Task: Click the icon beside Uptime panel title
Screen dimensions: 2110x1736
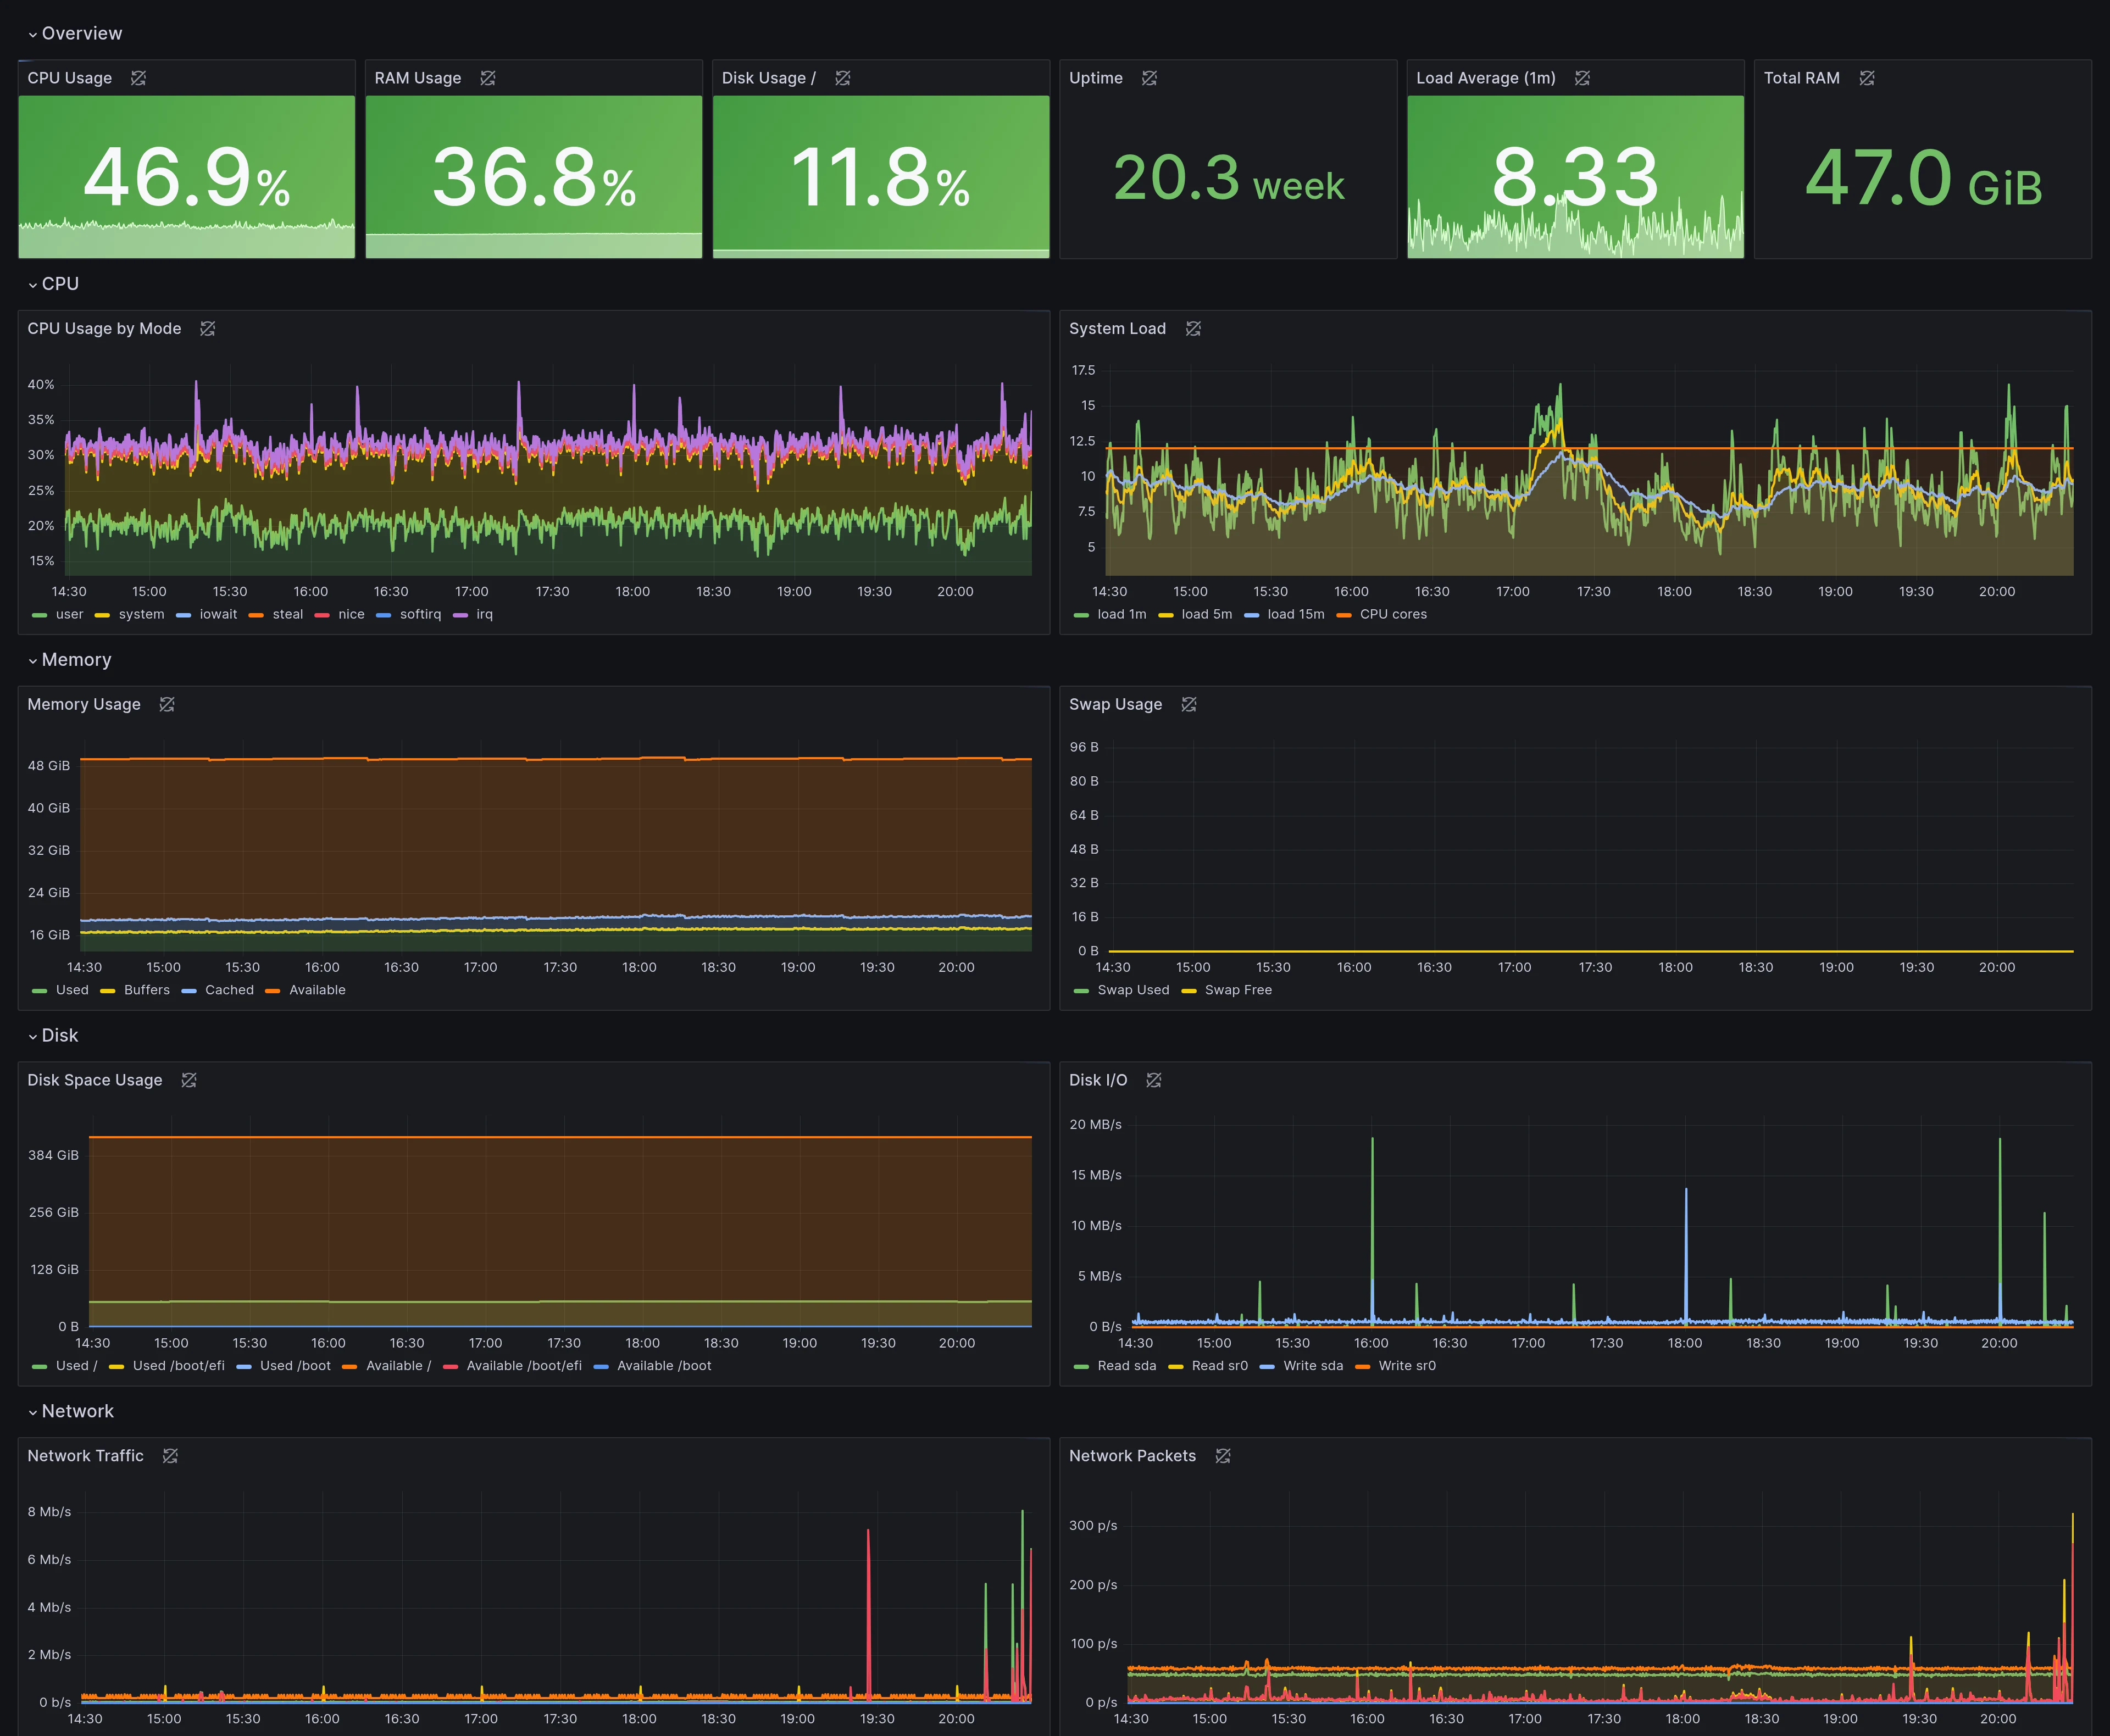Action: coord(1150,78)
